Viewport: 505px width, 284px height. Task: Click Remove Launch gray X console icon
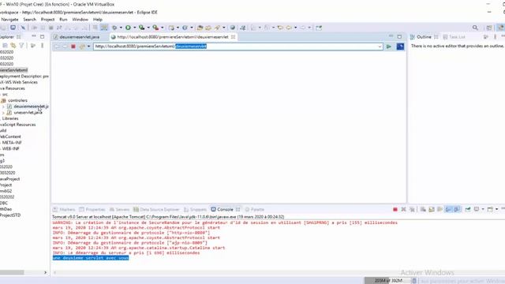[x=403, y=209]
